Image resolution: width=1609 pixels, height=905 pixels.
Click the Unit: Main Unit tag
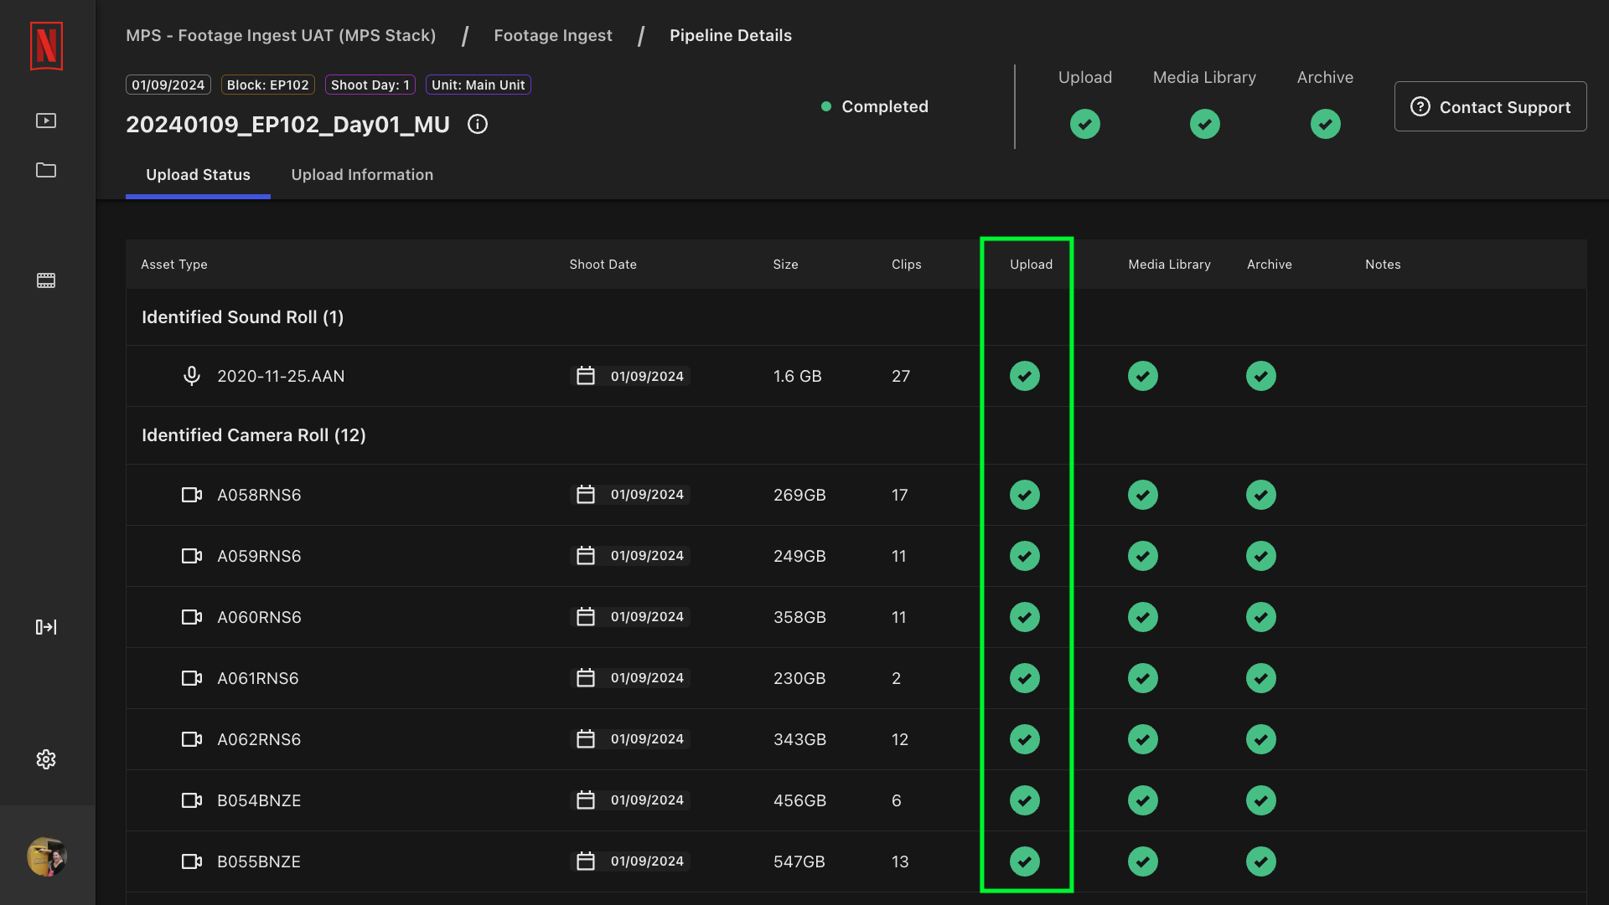tap(479, 85)
